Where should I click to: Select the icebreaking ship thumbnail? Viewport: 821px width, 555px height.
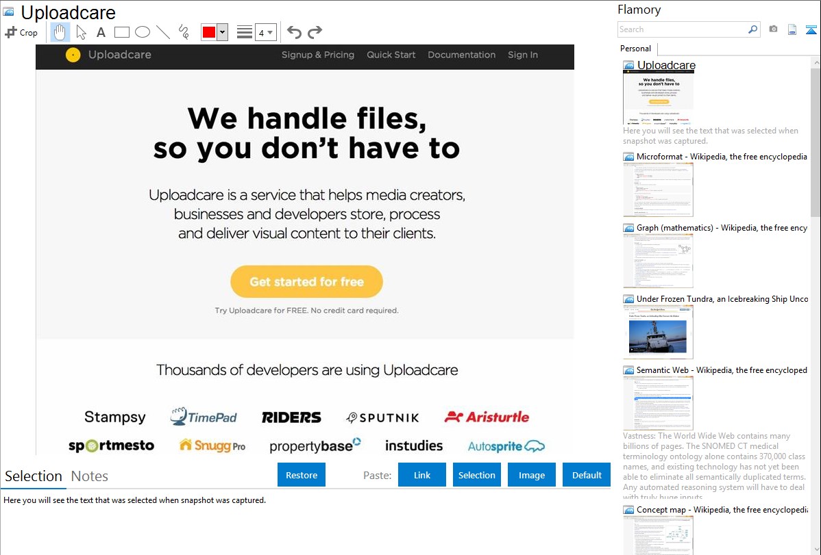tap(658, 332)
